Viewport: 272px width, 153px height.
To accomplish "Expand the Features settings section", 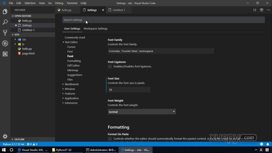I will (63, 93).
